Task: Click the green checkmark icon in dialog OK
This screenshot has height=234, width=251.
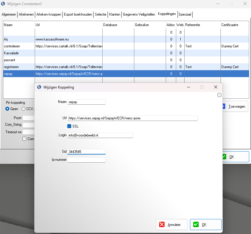Action: pyautogui.click(x=196, y=224)
